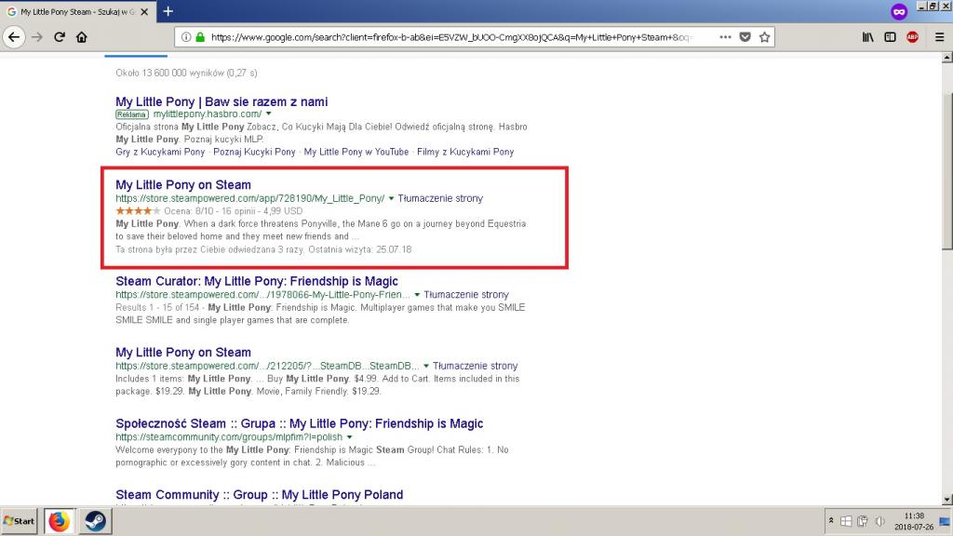Click the browser Back button
Image resolution: width=953 pixels, height=536 pixels.
click(14, 37)
